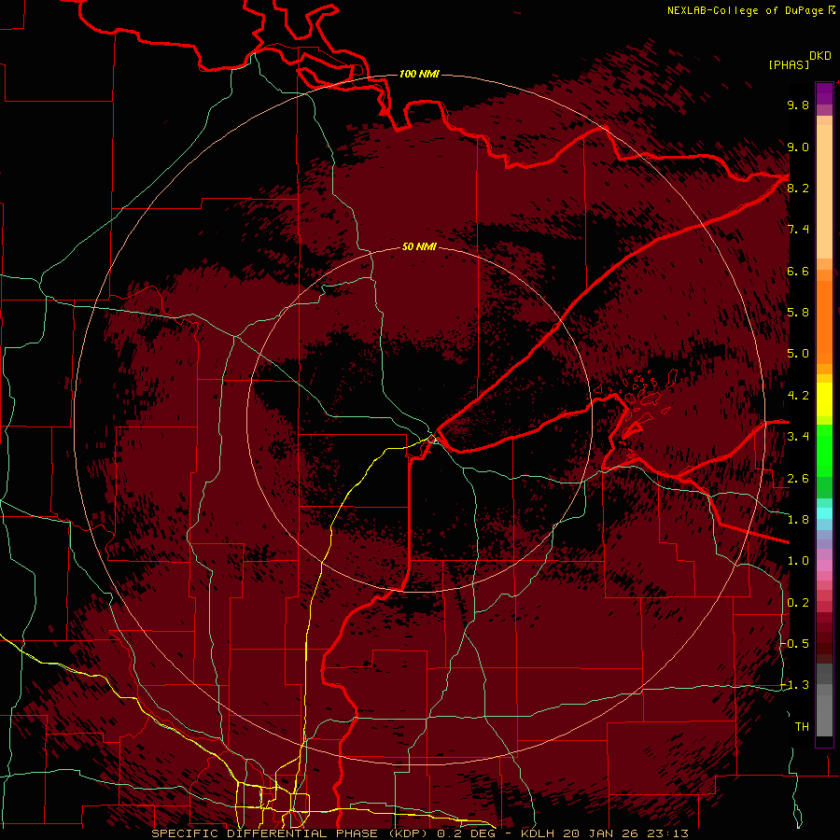
Task: Click the pale peach segment of the color bar
Action: tap(824, 191)
